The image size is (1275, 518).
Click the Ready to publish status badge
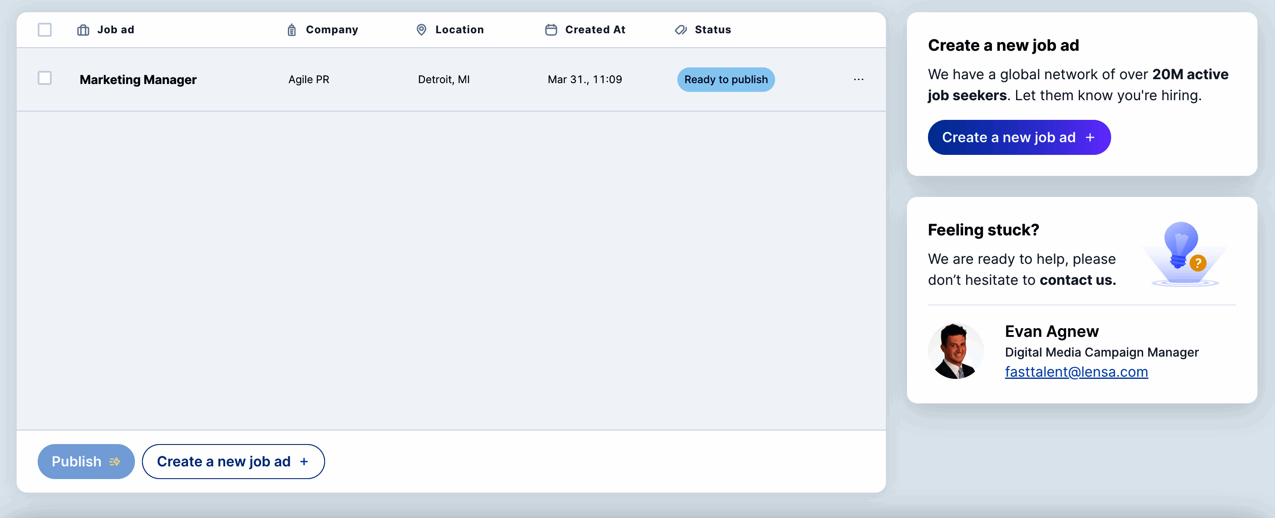pos(726,80)
